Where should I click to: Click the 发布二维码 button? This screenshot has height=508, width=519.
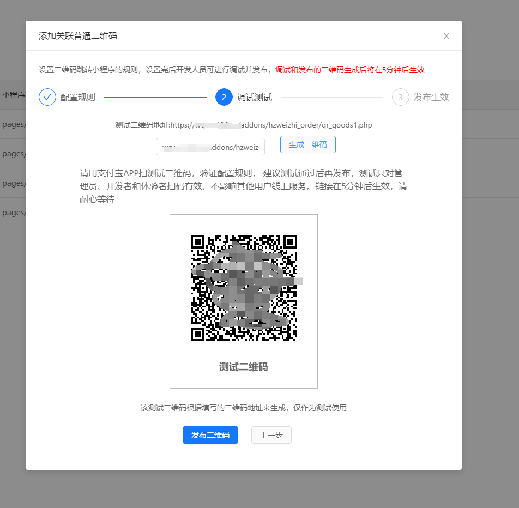(x=210, y=435)
